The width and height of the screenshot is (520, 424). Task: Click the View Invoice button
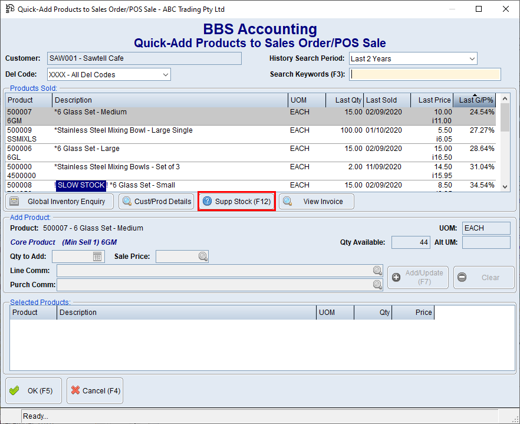(x=316, y=202)
